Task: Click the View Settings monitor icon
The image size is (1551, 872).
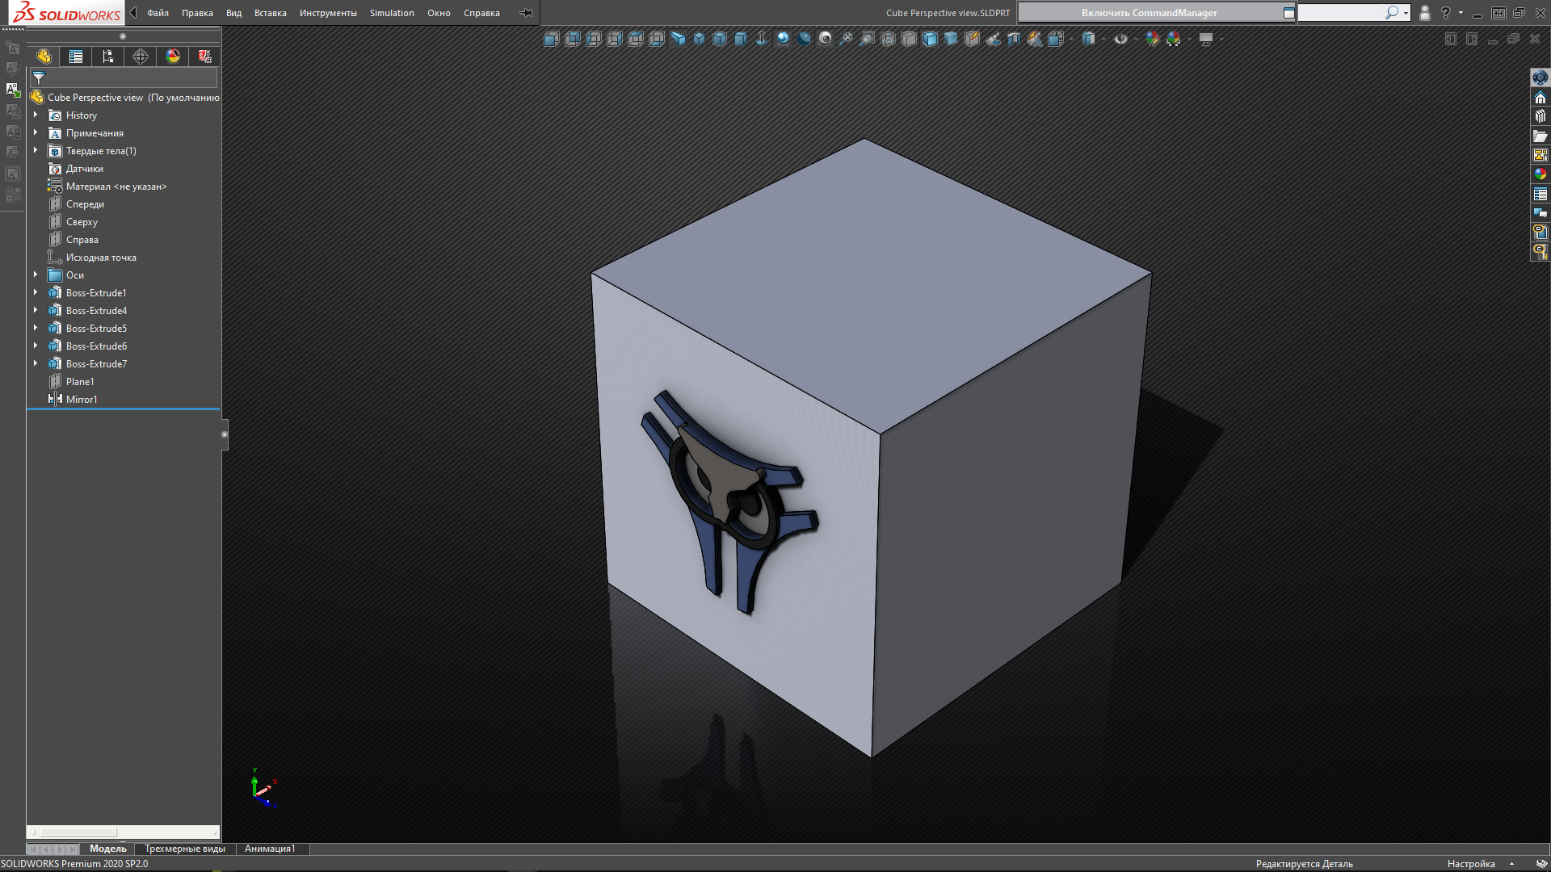Action: point(1206,39)
